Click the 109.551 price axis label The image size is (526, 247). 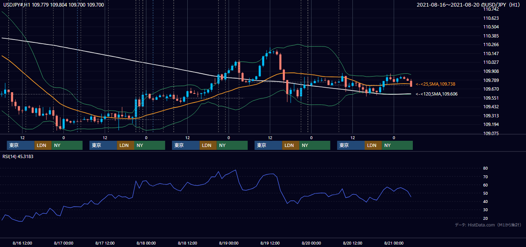click(491, 98)
